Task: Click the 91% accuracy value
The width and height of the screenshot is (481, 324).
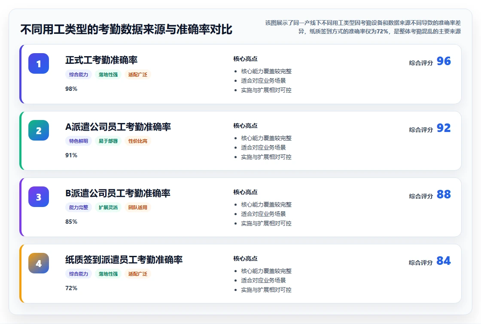Action: (x=71, y=155)
